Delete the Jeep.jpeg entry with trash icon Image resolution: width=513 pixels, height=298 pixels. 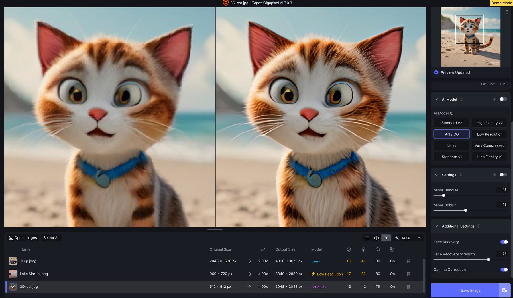(408, 261)
